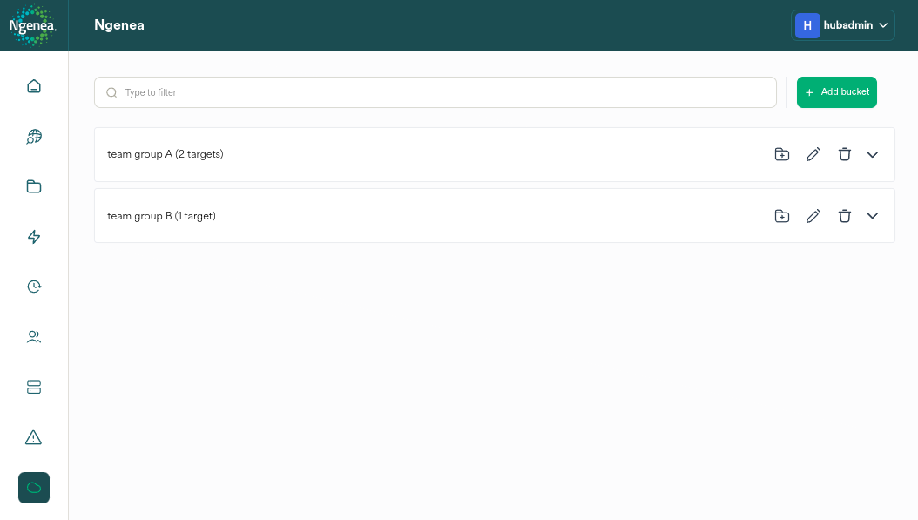Click the Add bucket button
918x520 pixels.
point(836,91)
